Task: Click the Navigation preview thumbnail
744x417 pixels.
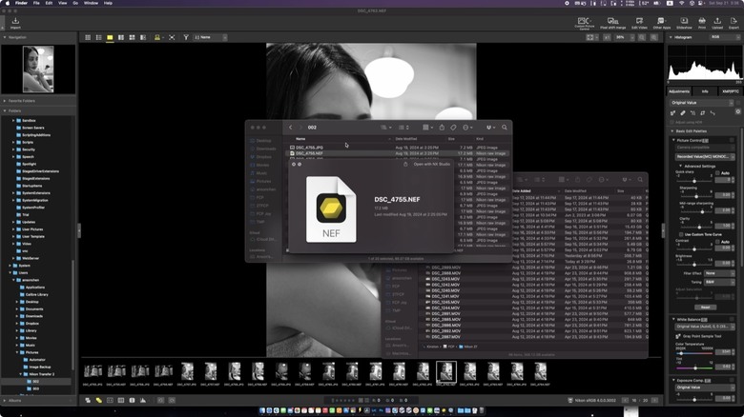Action: click(x=38, y=69)
